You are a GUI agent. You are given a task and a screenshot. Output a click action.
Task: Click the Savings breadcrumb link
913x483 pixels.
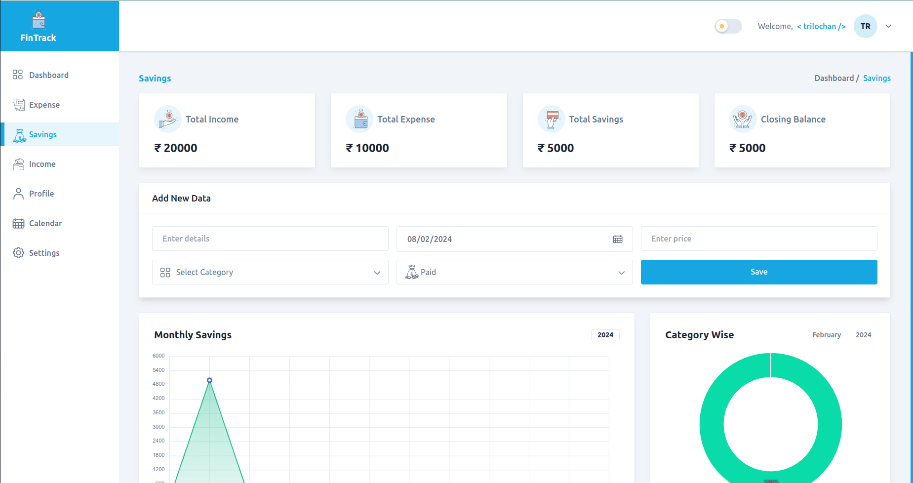pyautogui.click(x=876, y=78)
